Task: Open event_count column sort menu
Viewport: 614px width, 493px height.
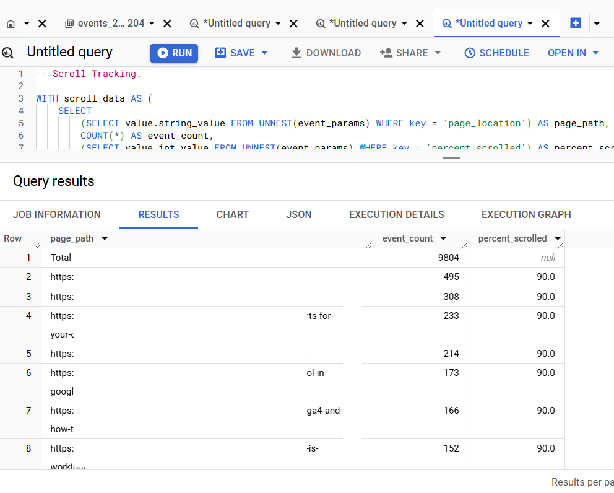Action: coord(443,238)
